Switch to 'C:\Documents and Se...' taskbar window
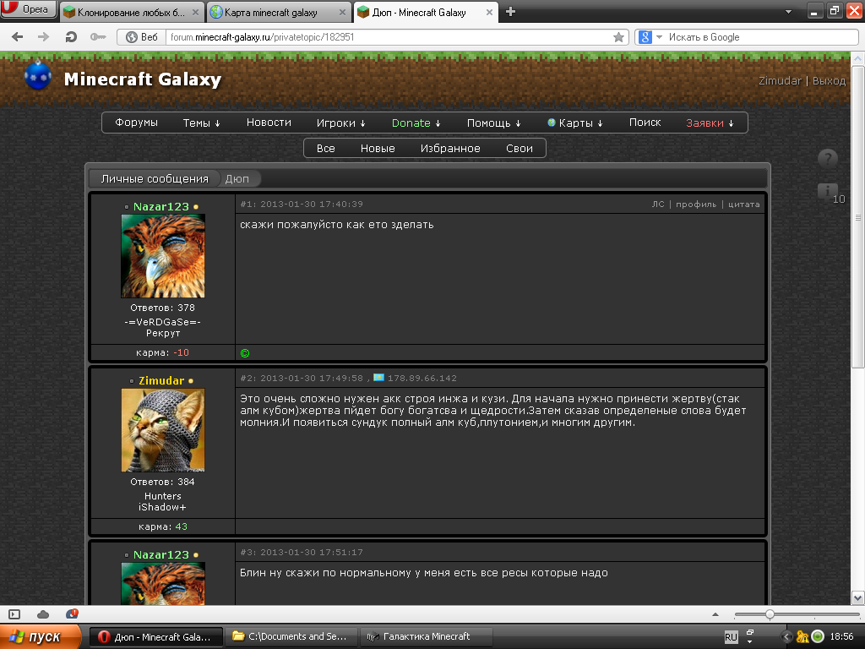The image size is (865, 649). (x=292, y=637)
